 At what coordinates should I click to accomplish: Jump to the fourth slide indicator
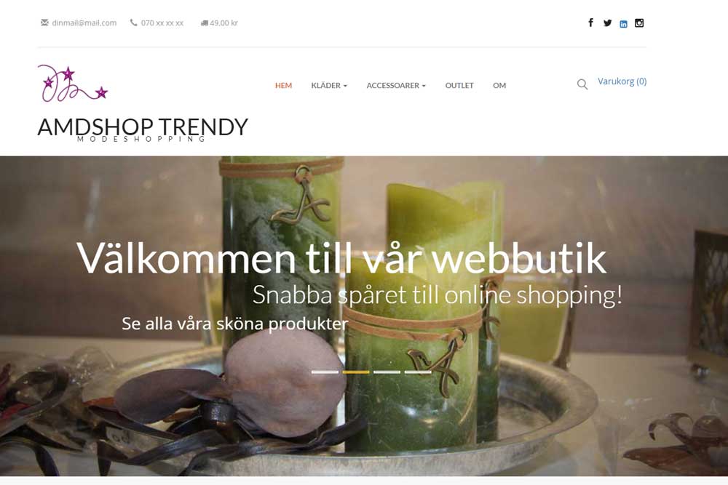pyautogui.click(x=418, y=372)
